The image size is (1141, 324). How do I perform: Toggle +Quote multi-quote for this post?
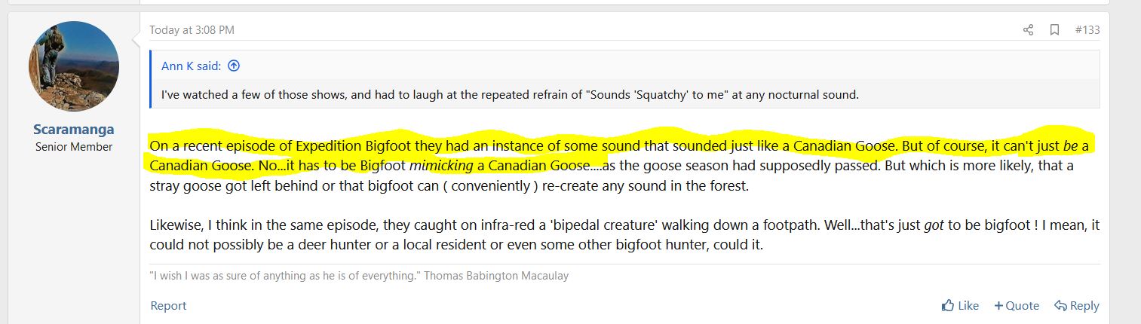pyautogui.click(x=1017, y=305)
